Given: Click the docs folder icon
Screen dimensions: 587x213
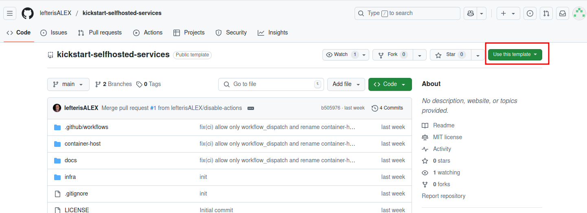Looking at the screenshot, I should tap(57, 161).
